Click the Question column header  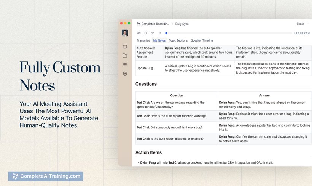point(177,96)
